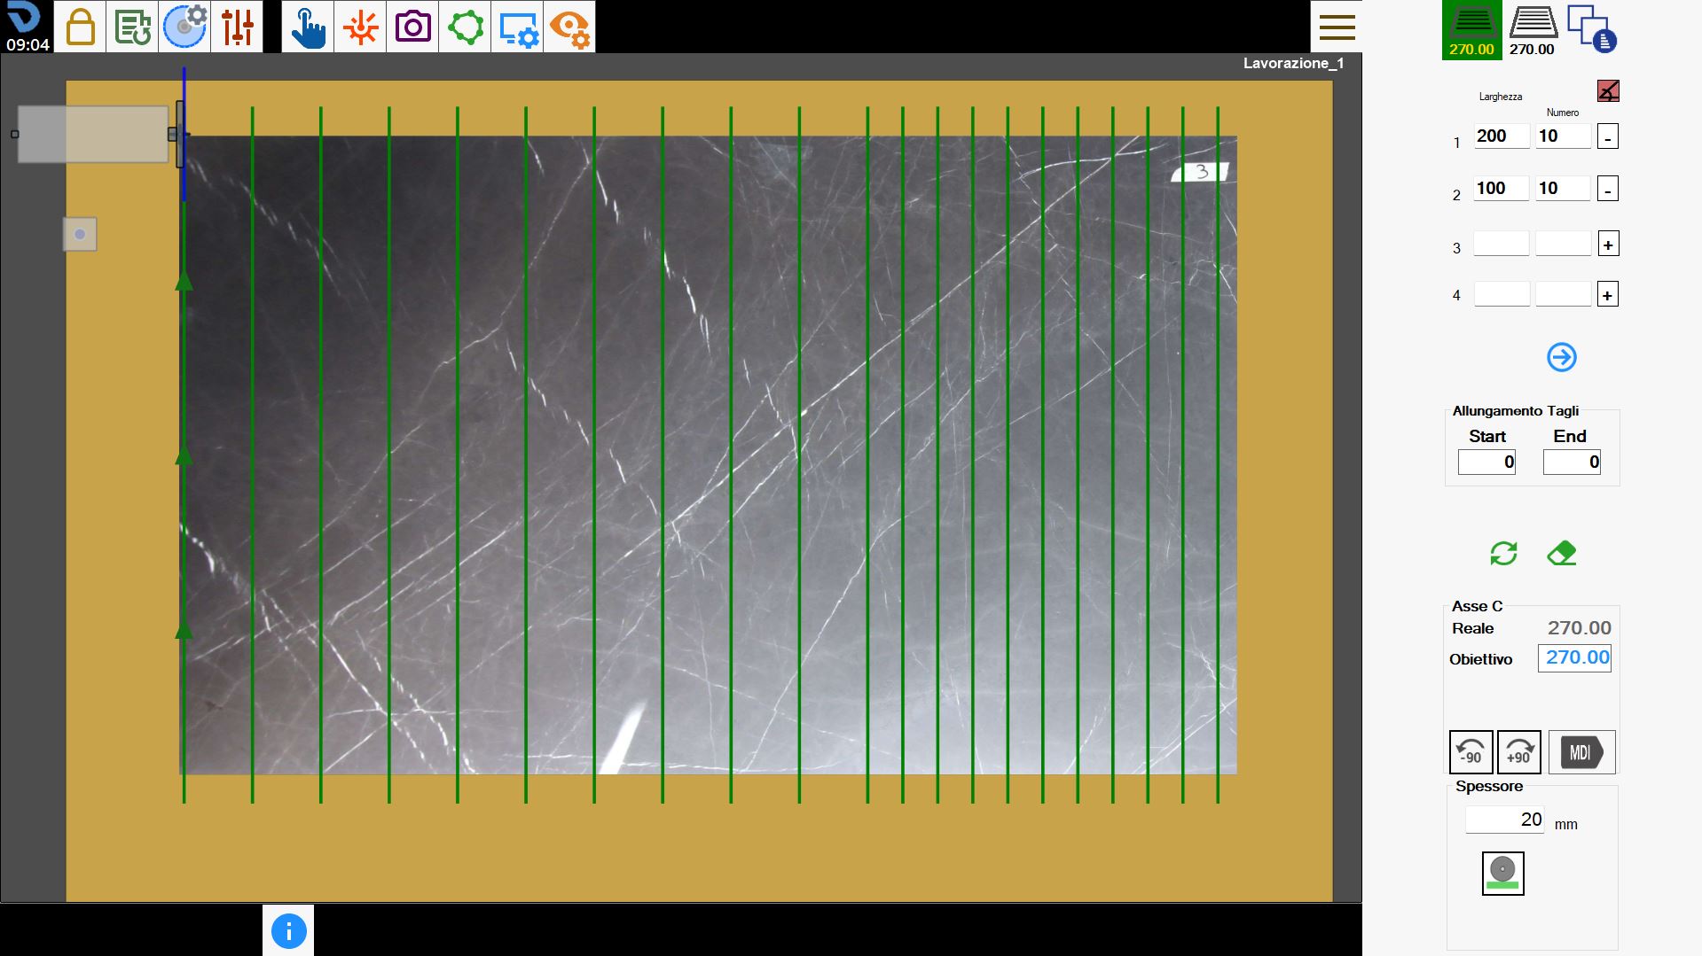This screenshot has width=1702, height=956.
Task: Toggle the red crossed-blade icon
Action: pyautogui.click(x=1608, y=90)
